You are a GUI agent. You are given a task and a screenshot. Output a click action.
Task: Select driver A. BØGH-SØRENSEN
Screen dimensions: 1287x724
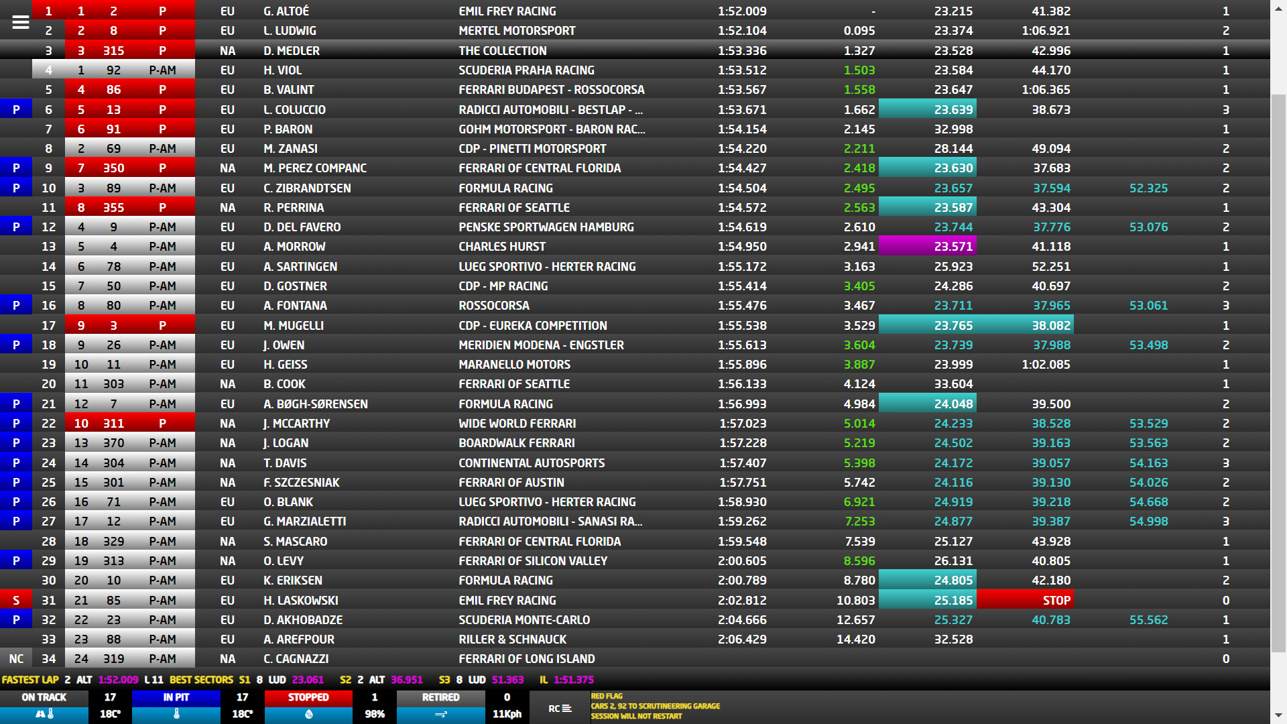coord(316,404)
